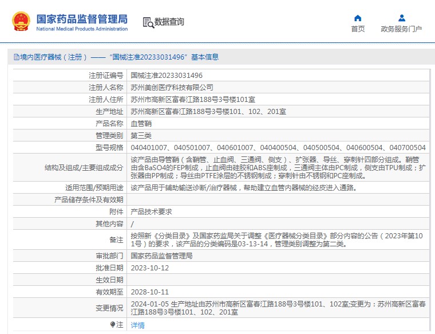This screenshot has height=334, width=435.
Task: Click the national emblem logo
Action: tap(21, 21)
